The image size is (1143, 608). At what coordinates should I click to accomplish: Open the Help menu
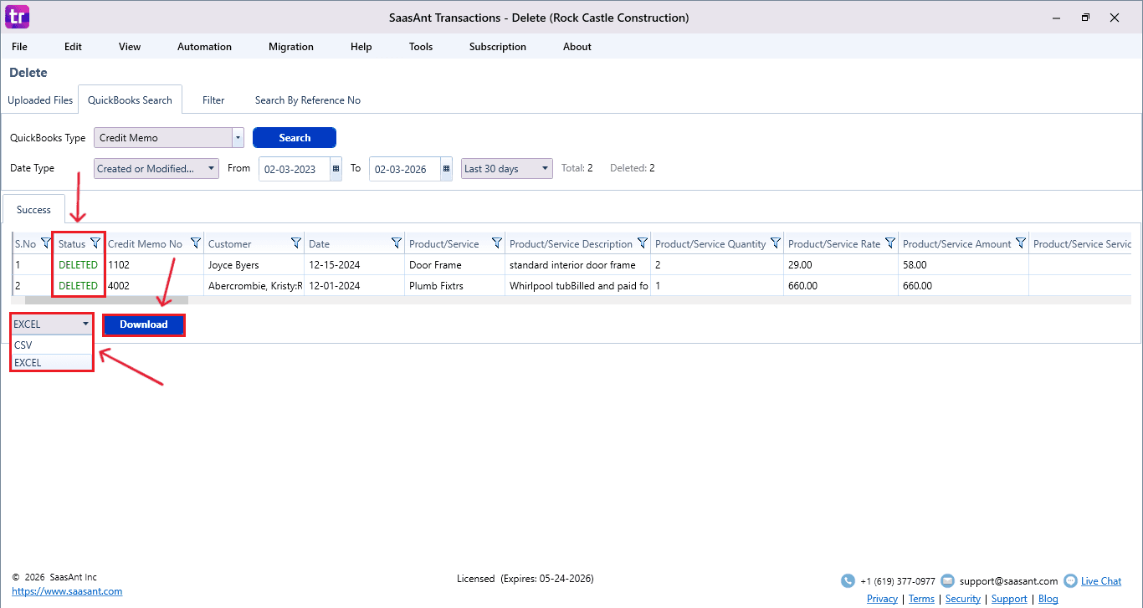361,47
